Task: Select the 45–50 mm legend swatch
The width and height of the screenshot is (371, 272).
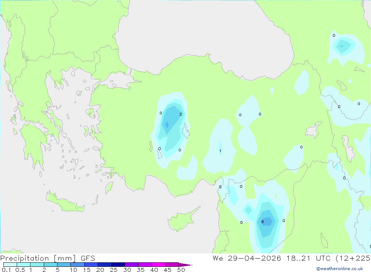Action: point(172,265)
